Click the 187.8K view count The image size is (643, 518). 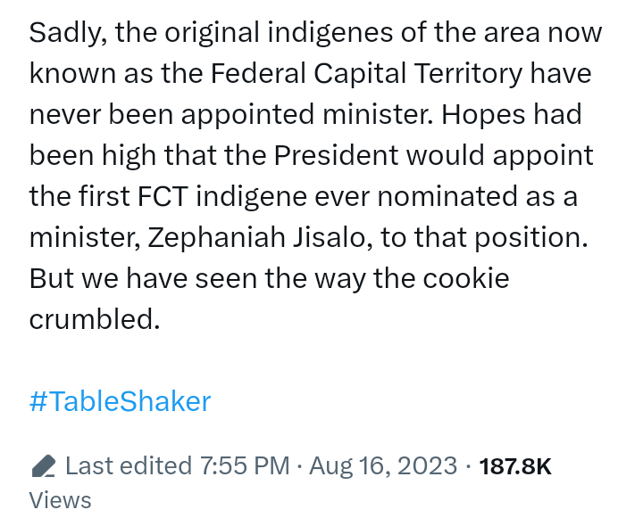pos(515,465)
